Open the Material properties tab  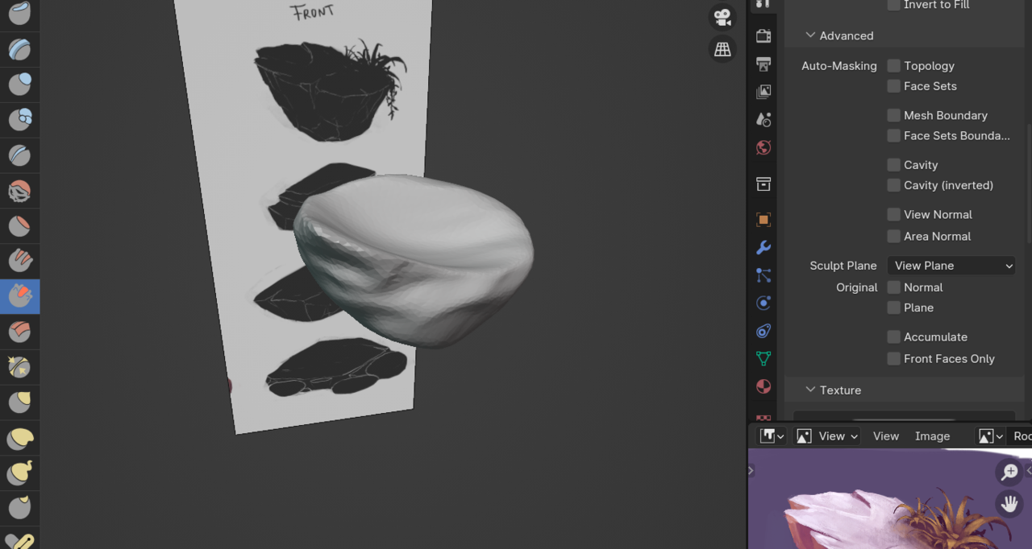(764, 386)
